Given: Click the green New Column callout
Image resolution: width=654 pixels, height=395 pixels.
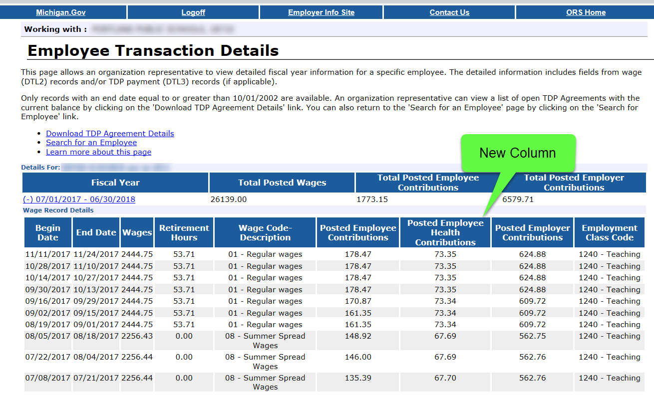Looking at the screenshot, I should point(517,153).
